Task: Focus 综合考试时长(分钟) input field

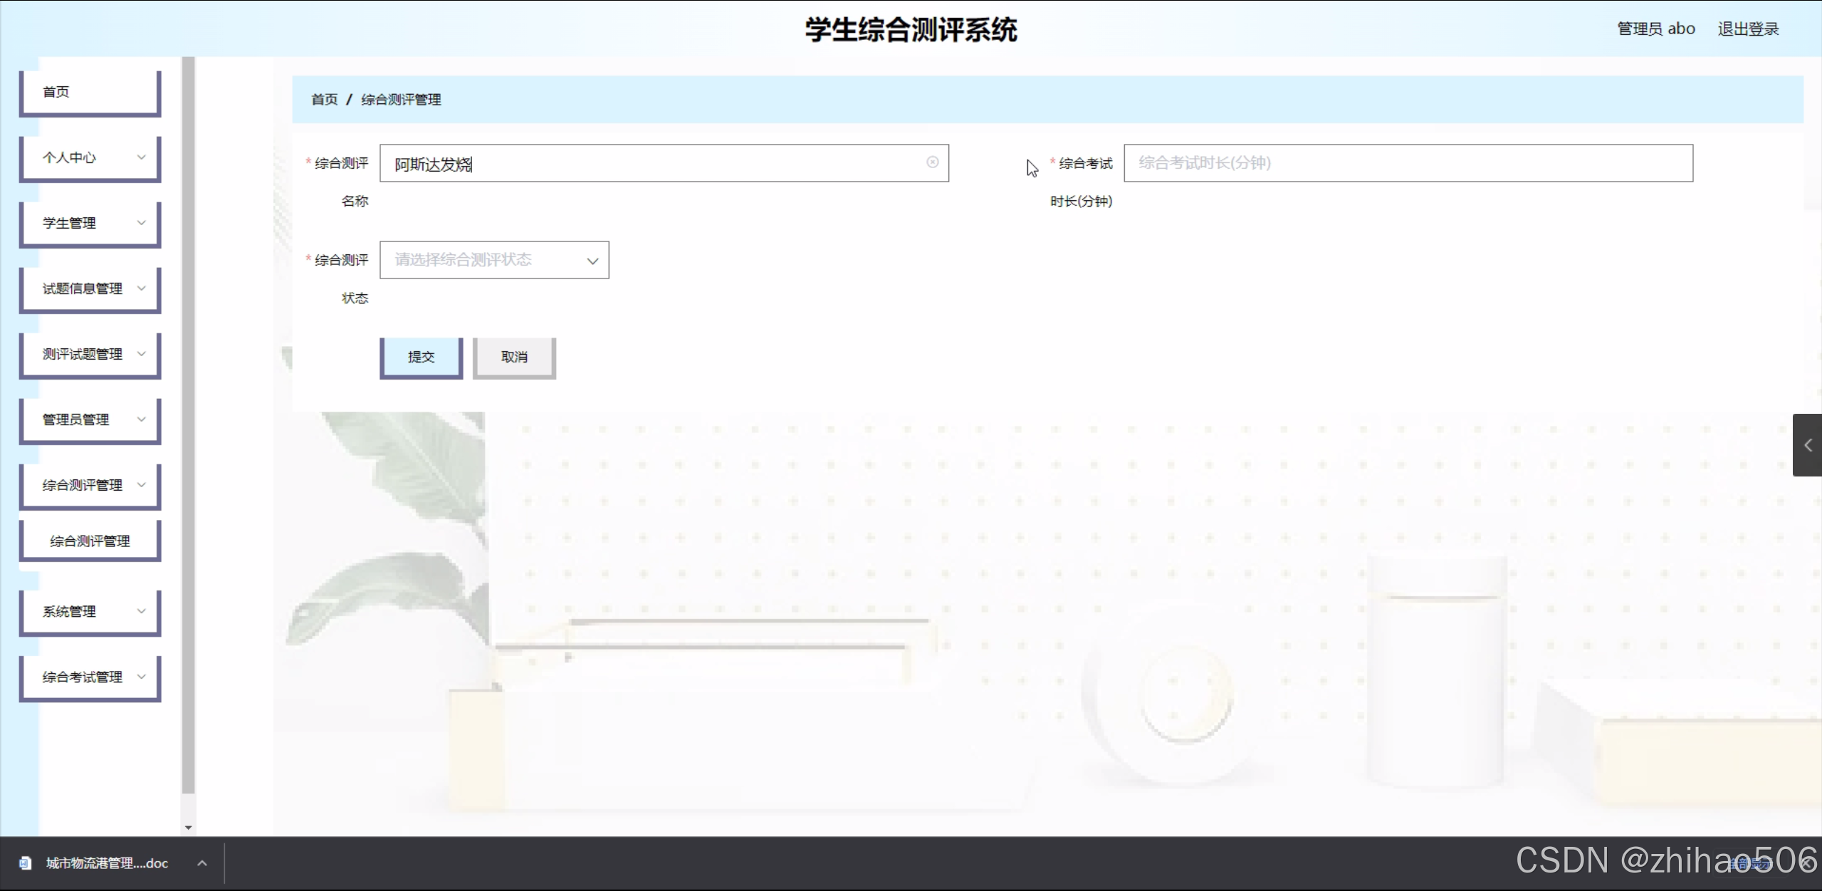Action: [x=1408, y=163]
